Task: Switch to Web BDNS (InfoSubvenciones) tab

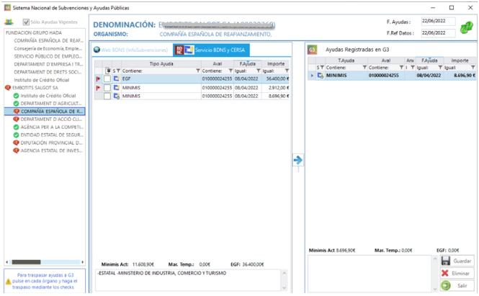Action: [131, 50]
